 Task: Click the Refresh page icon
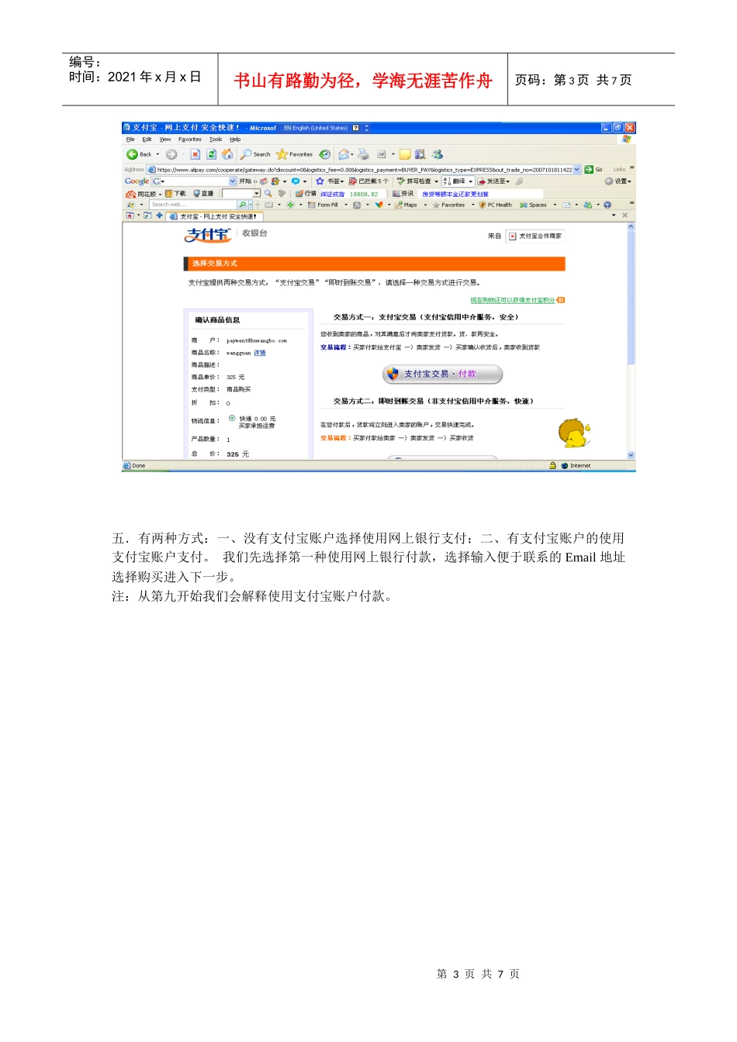click(x=211, y=154)
